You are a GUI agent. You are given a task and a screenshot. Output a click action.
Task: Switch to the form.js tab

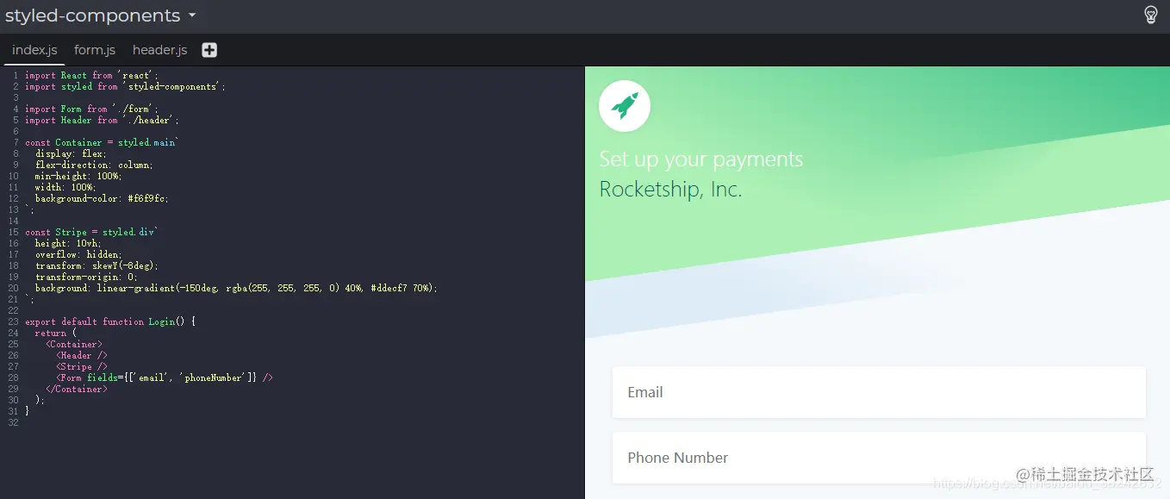point(95,50)
